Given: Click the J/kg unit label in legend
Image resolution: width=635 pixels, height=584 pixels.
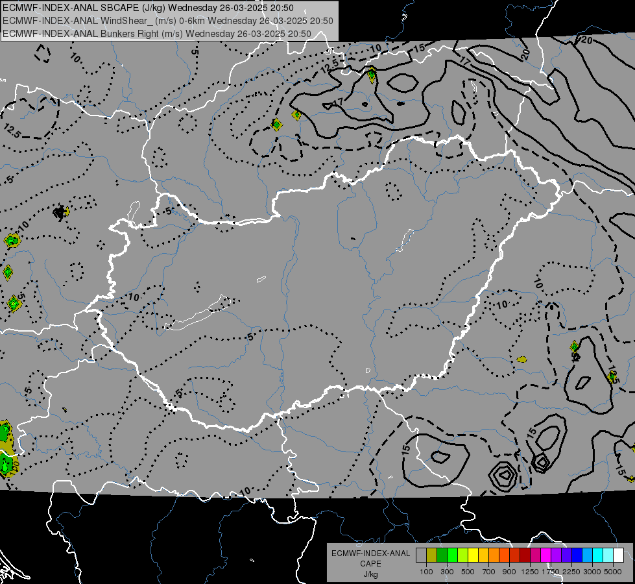Looking at the screenshot, I should (370, 574).
